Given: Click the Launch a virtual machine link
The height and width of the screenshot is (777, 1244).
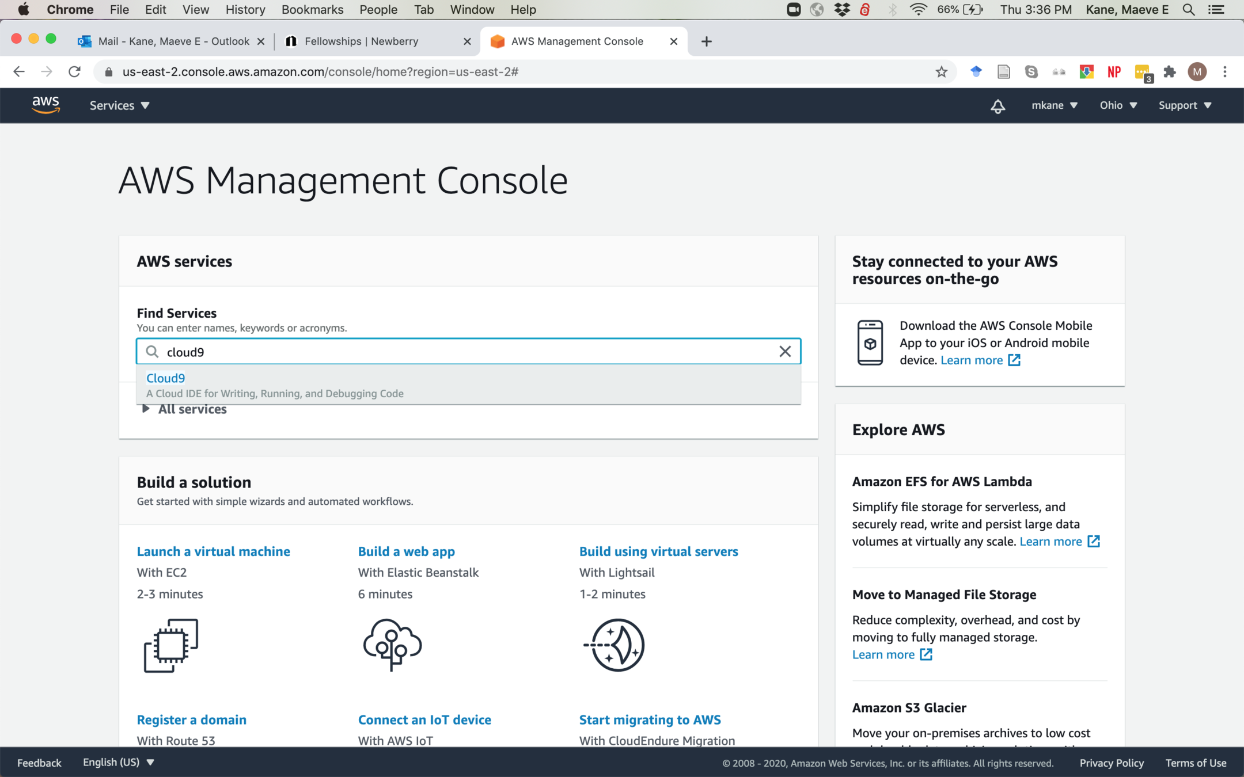Looking at the screenshot, I should pos(213,551).
